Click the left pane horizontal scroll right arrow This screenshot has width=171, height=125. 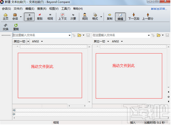tap(85, 106)
